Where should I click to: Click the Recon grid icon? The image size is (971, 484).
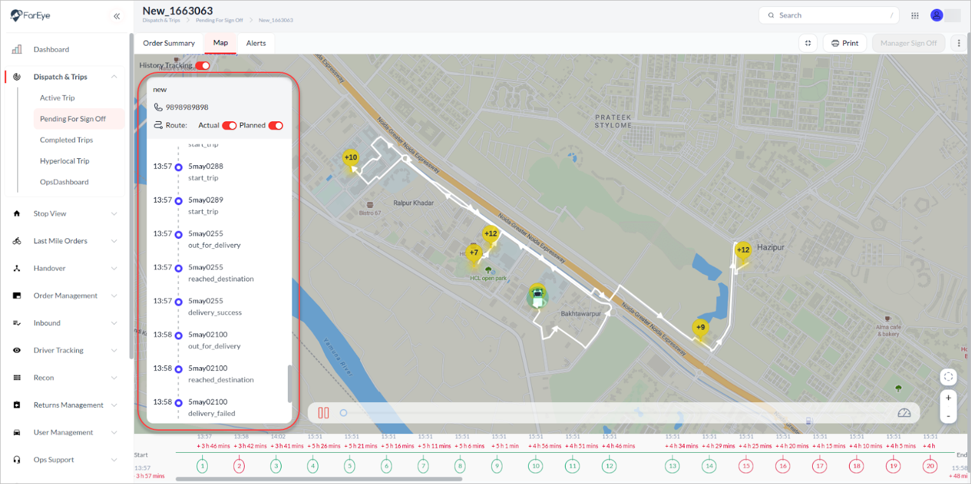[17, 377]
